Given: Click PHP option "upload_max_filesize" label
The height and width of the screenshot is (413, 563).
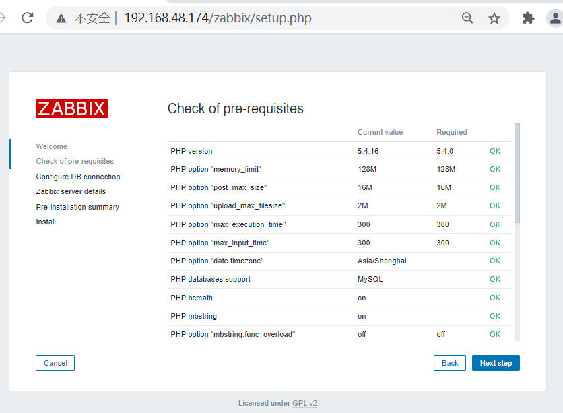Looking at the screenshot, I should (x=228, y=205).
